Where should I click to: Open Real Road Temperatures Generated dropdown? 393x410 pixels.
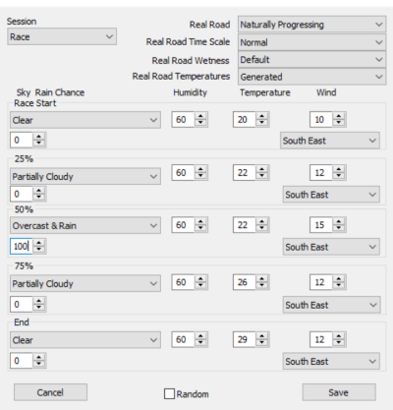311,77
